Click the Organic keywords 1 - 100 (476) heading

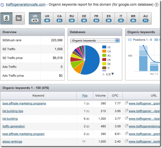(x=26, y=88)
